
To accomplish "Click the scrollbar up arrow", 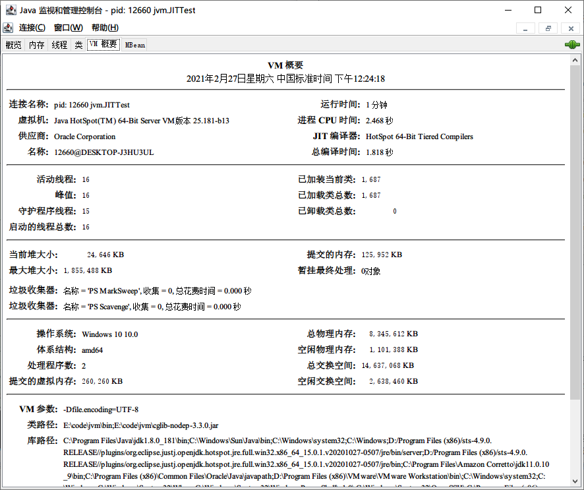I will click(x=575, y=60).
